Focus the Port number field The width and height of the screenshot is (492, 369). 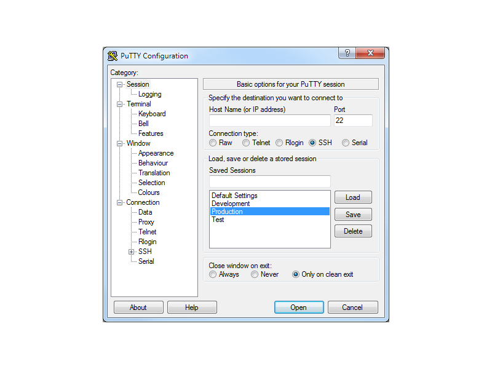pos(353,121)
